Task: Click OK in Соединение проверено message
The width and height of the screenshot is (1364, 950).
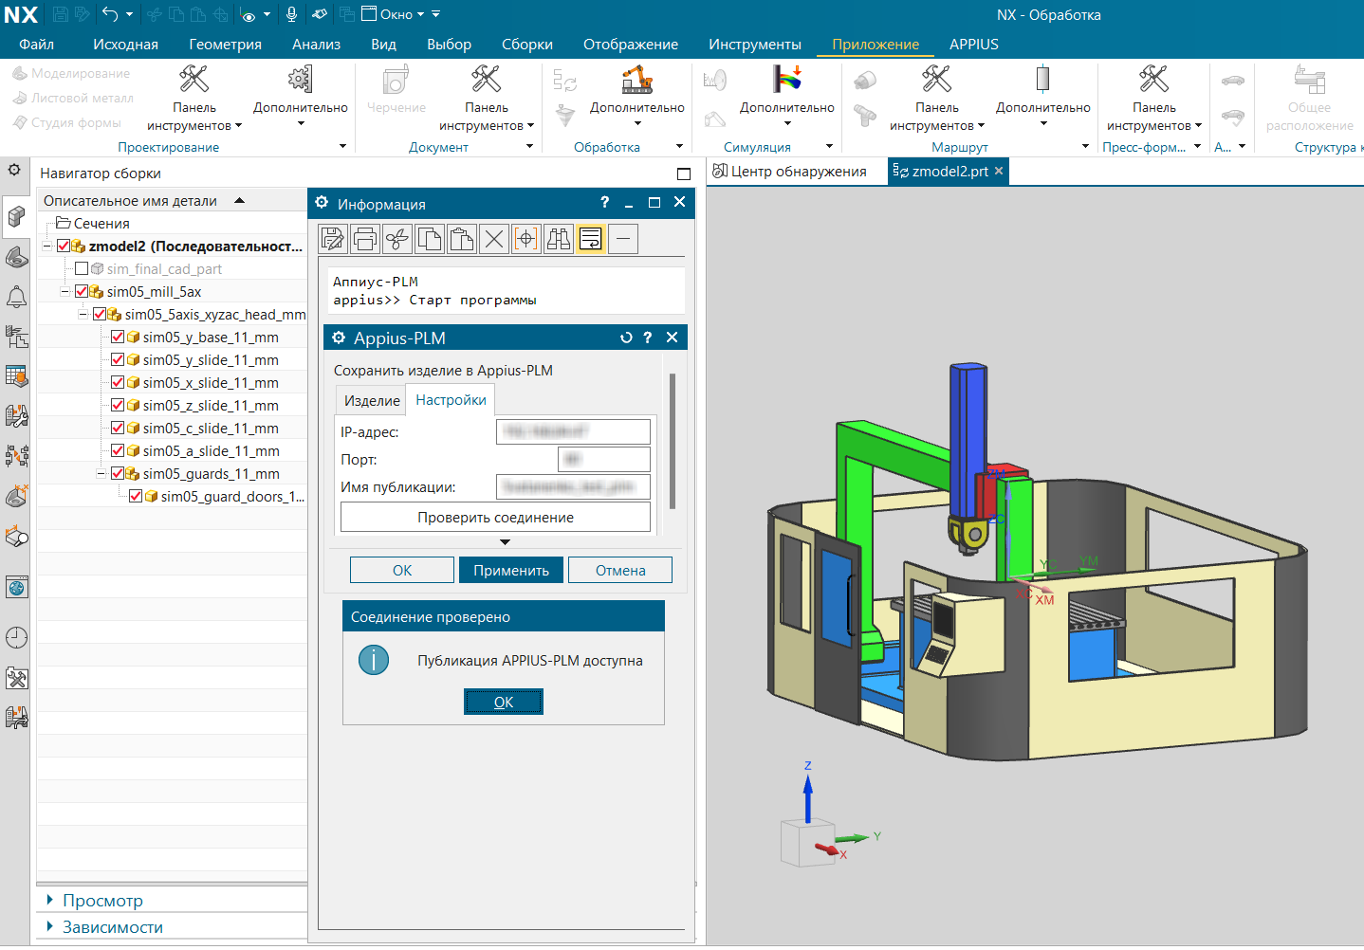Action: (504, 703)
